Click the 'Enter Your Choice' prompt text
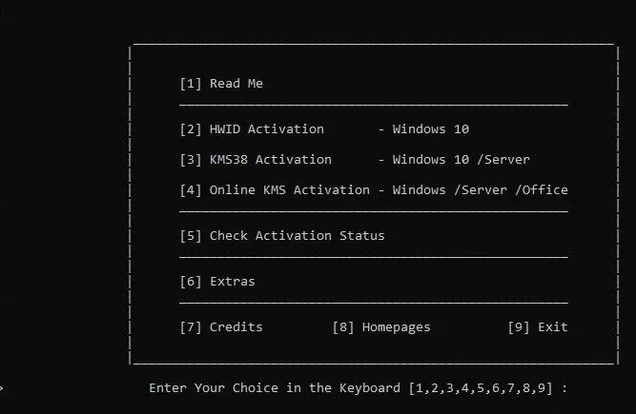This screenshot has width=636, height=414. coord(214,388)
